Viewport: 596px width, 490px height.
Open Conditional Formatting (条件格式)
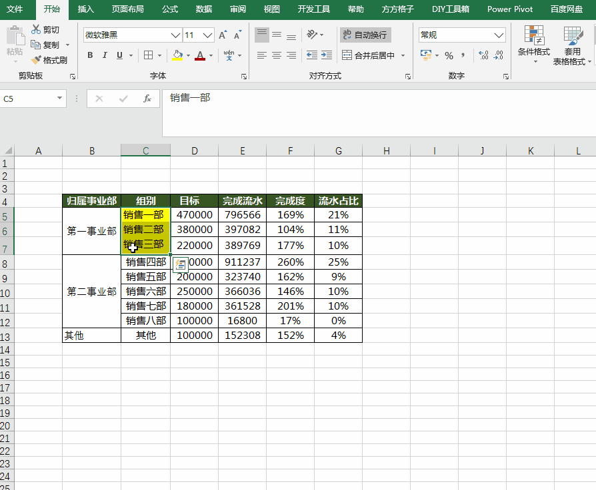pyautogui.click(x=534, y=45)
